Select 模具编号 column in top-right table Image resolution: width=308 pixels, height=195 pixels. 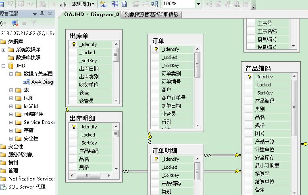point(268,39)
